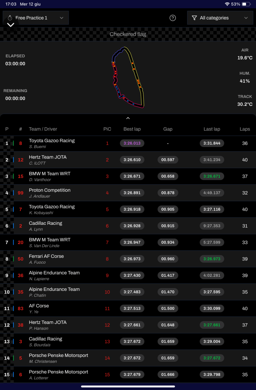
Task: Click the green 3:26.671 last lap badge
Action: tap(212, 176)
